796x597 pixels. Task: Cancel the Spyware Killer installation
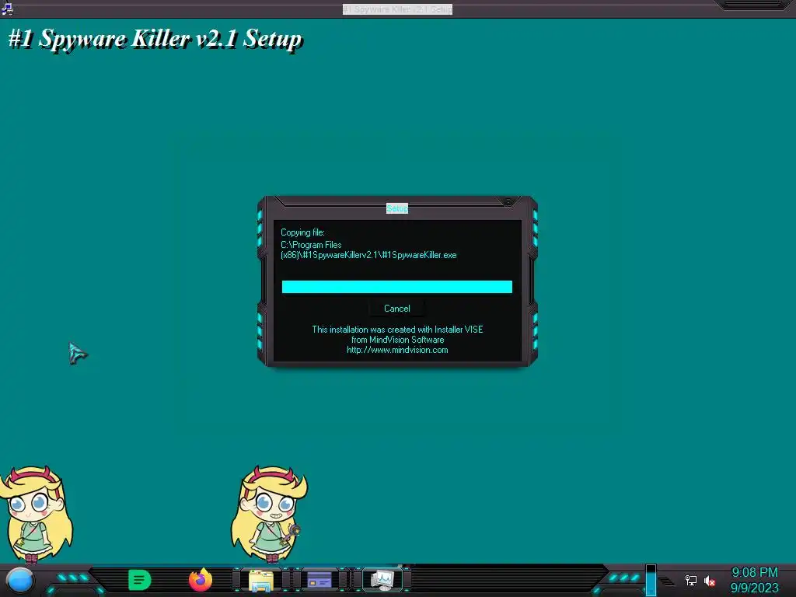(397, 308)
